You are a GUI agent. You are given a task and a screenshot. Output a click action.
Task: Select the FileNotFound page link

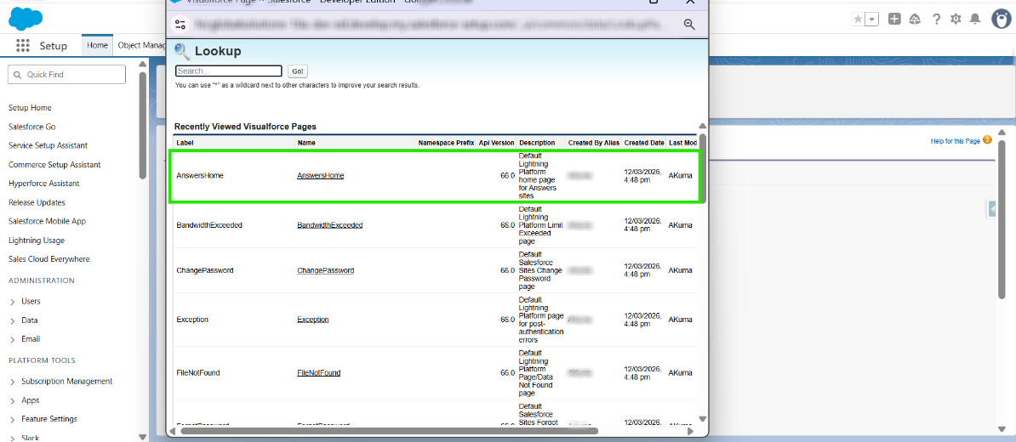tap(319, 373)
